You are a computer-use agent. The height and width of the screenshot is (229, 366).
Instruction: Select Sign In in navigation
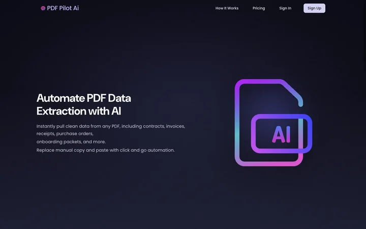pos(285,8)
